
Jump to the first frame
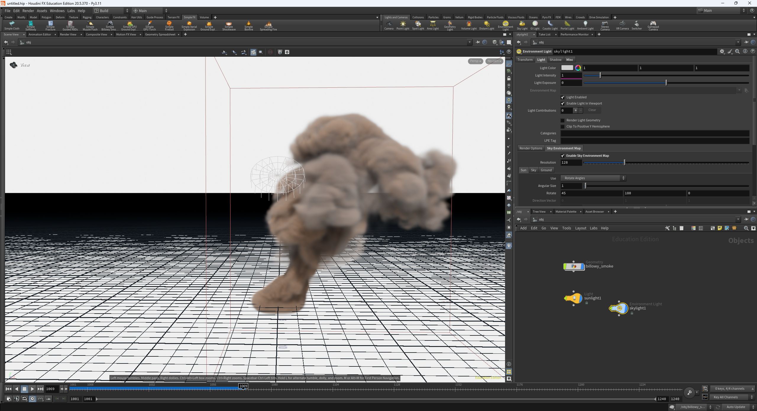coord(9,389)
